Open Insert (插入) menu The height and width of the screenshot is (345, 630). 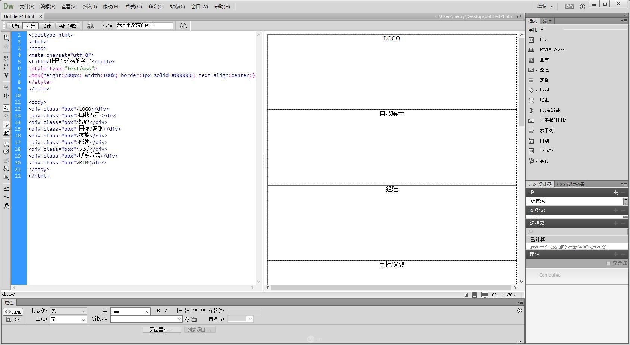tap(90, 6)
